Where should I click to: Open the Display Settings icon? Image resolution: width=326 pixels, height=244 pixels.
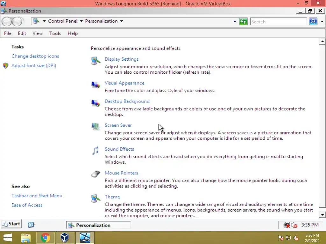click(x=96, y=61)
